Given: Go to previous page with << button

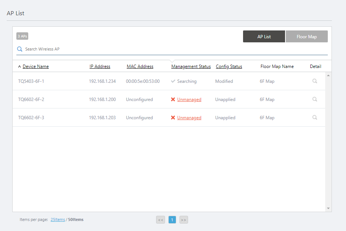Looking at the screenshot, I should click(x=161, y=220).
